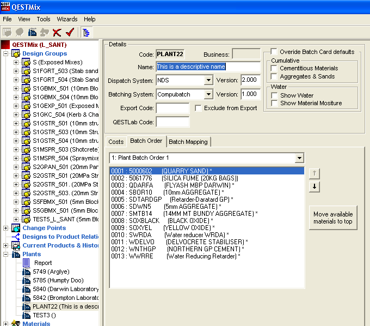Check the Exclude from Export box
The height and width of the screenshot is (326, 370).
[199, 108]
